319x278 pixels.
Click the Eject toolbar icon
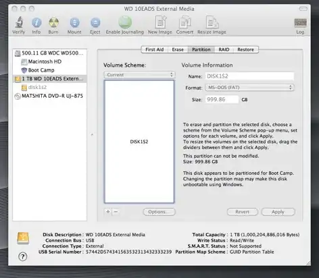click(x=95, y=22)
